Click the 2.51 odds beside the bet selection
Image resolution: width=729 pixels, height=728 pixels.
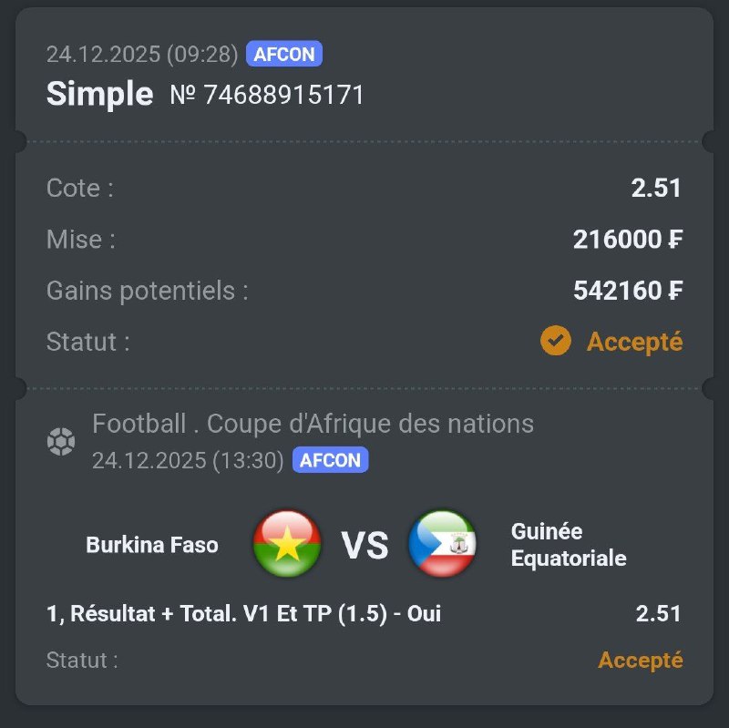(658, 614)
